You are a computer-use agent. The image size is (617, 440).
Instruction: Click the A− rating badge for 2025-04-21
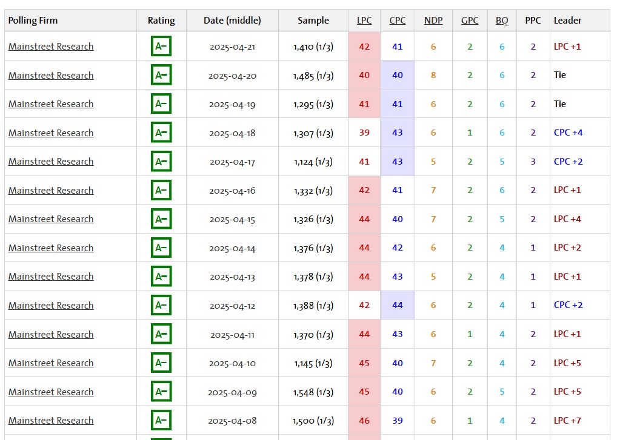tap(161, 47)
